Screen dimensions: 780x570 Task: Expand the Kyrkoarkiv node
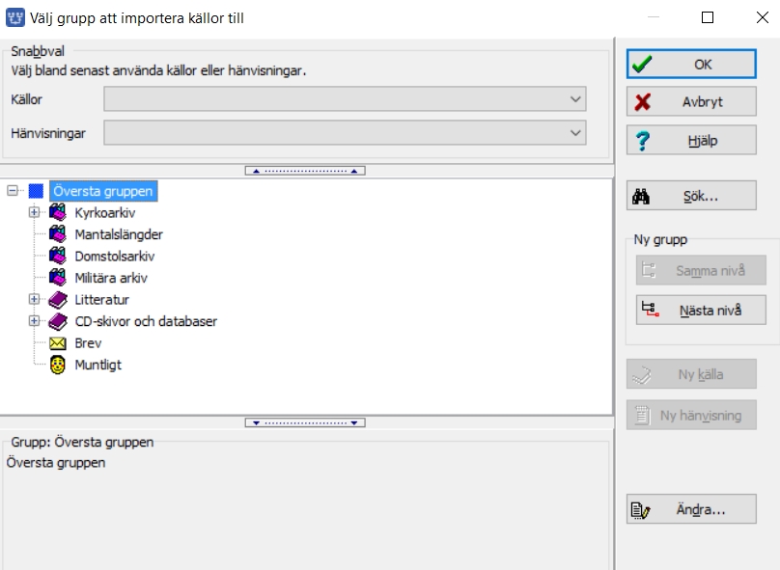click(34, 212)
